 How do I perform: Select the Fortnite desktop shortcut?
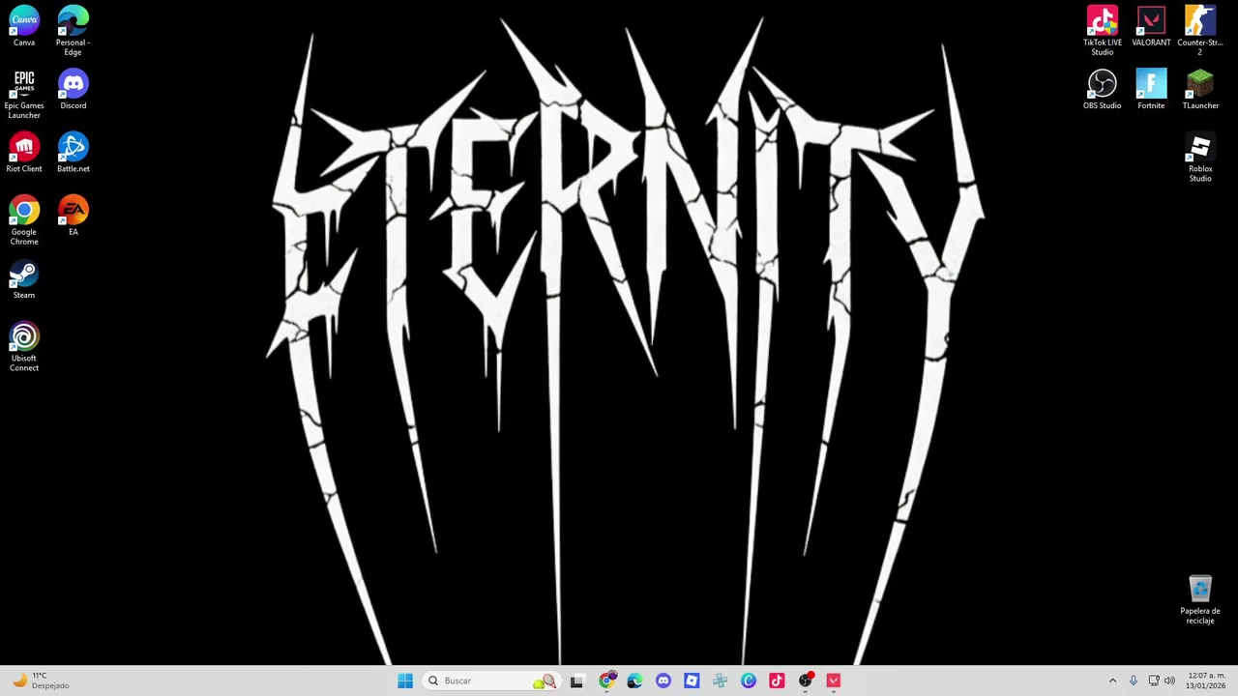click(x=1151, y=90)
